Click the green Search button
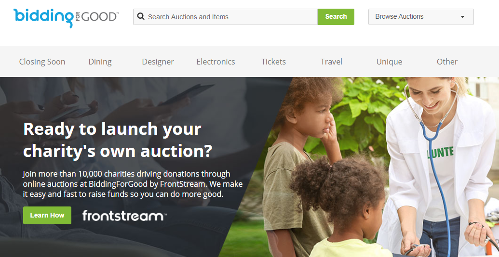499x257 pixels. 336,17
